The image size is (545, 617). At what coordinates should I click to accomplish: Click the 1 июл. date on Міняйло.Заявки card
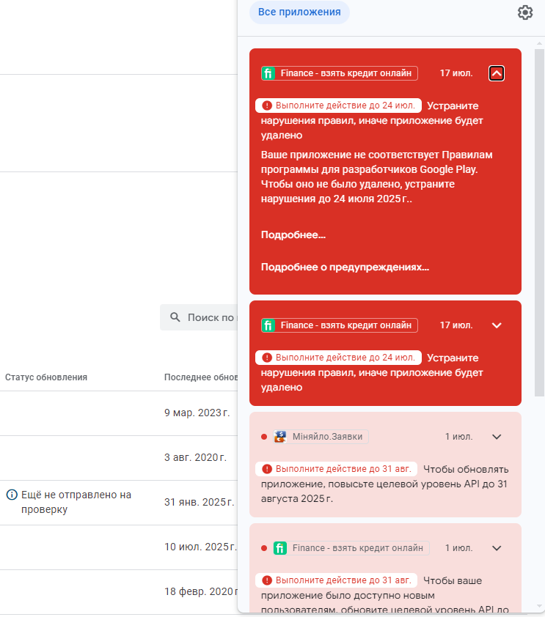coord(458,437)
